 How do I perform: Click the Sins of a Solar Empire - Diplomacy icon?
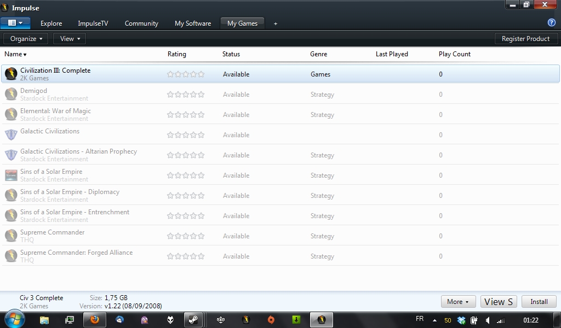[11, 195]
